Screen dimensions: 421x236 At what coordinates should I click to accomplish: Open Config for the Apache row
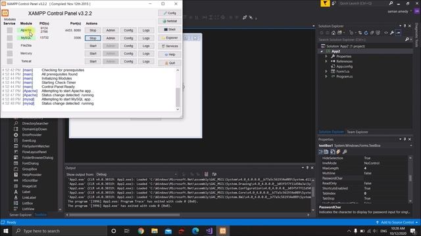128,30
